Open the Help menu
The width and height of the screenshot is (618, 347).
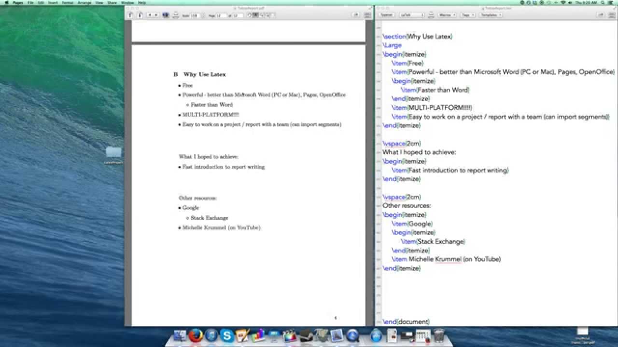pyautogui.click(x=142, y=2)
